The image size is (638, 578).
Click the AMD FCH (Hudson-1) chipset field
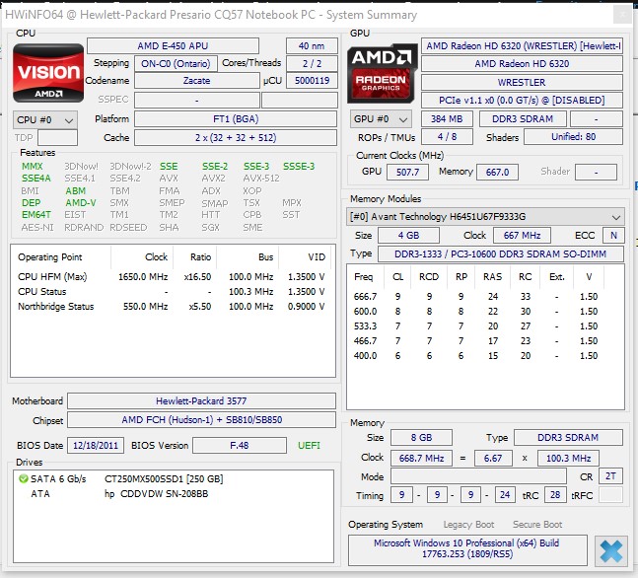(x=201, y=419)
